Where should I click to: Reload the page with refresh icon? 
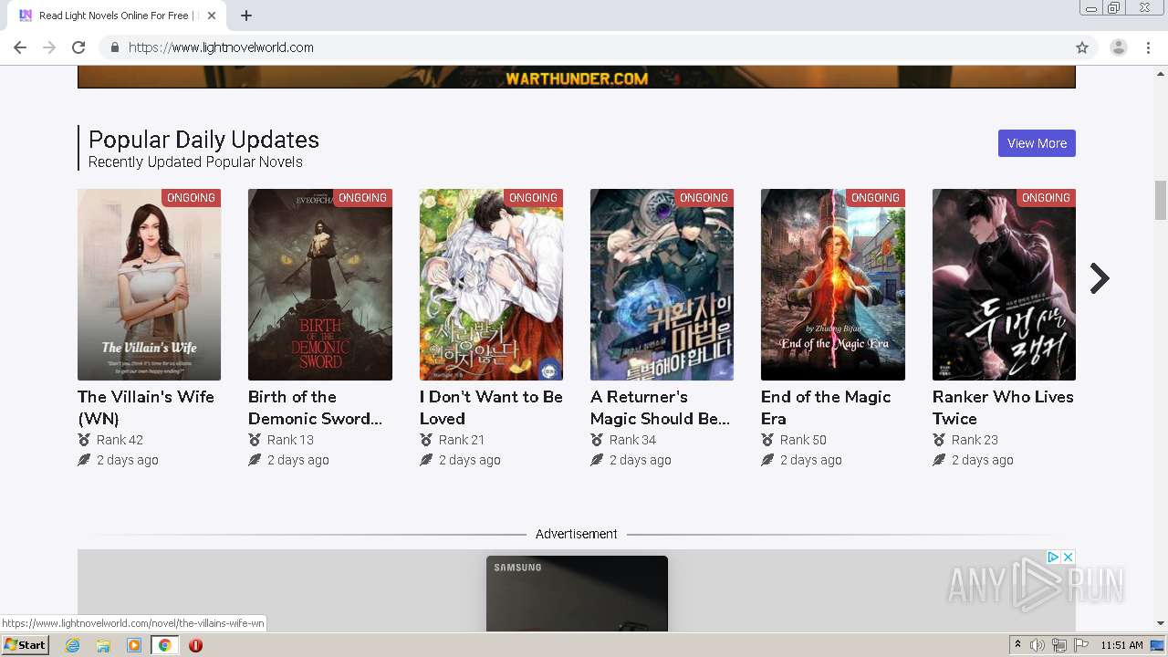[78, 47]
